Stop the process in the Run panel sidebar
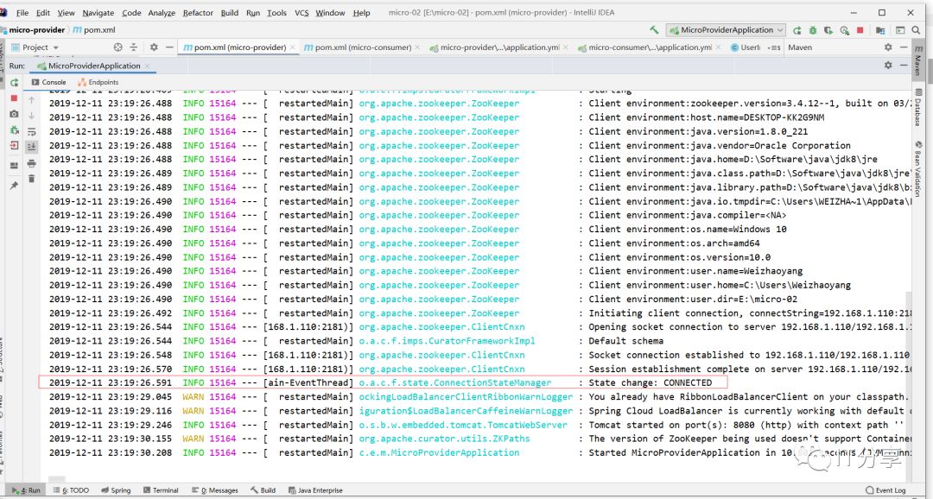Image resolution: width=933 pixels, height=499 pixels. point(15,98)
